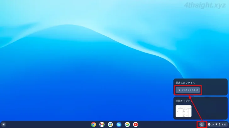Open the status tray clock 3:57

click(x=224, y=125)
